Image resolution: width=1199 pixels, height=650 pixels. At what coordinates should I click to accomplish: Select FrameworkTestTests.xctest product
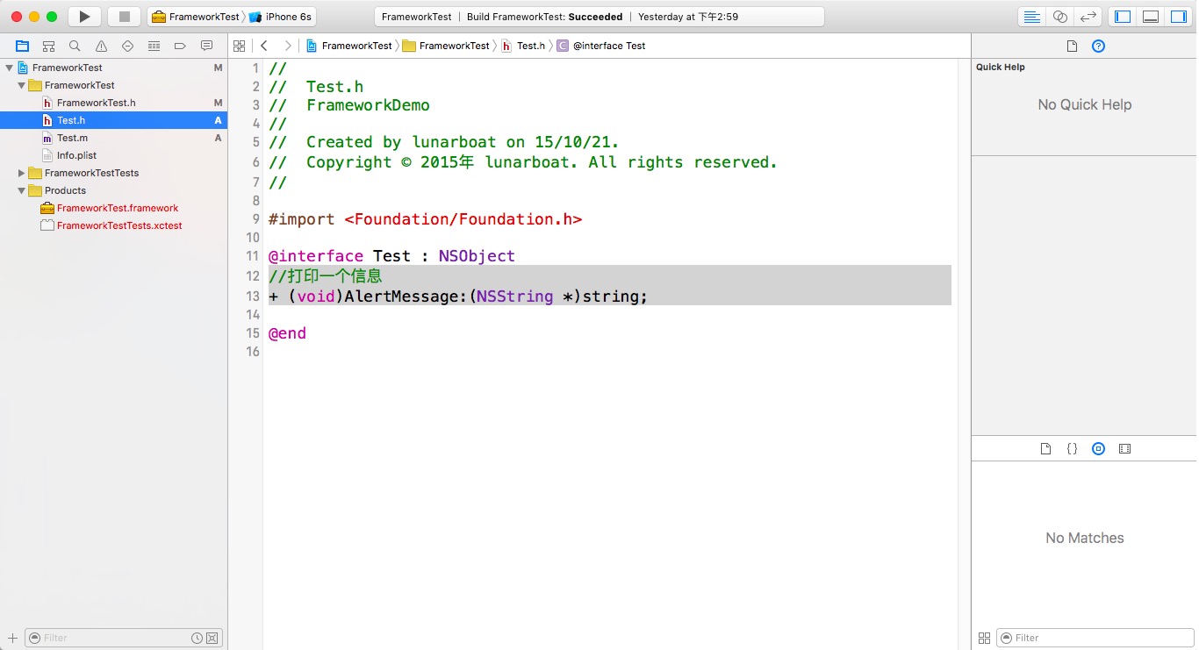click(x=114, y=225)
